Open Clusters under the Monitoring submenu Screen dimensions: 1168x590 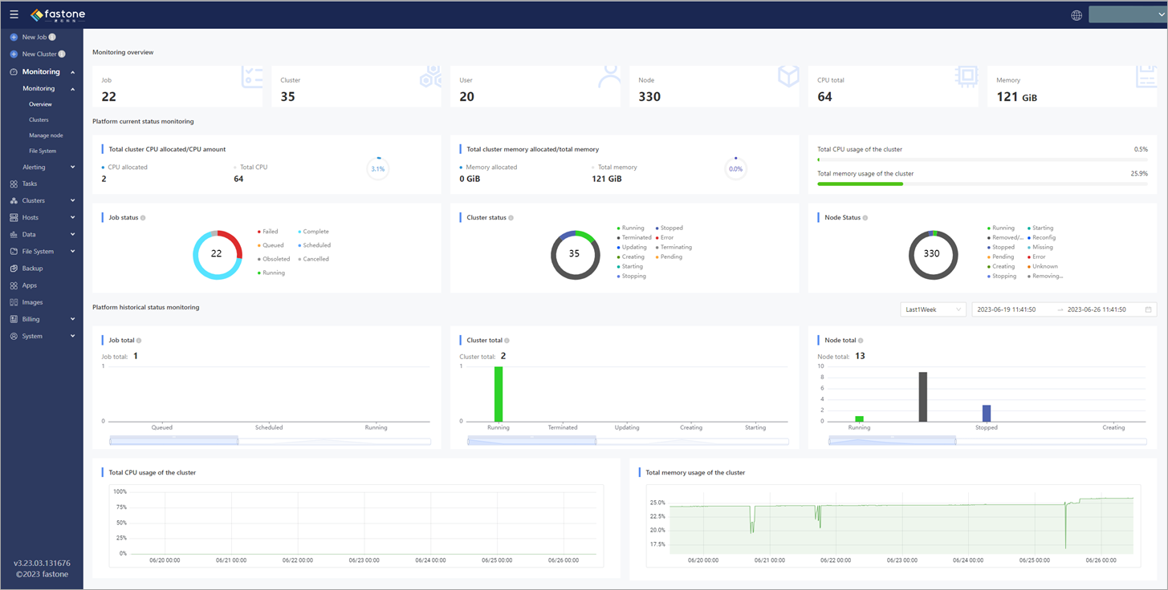pyautogui.click(x=39, y=120)
